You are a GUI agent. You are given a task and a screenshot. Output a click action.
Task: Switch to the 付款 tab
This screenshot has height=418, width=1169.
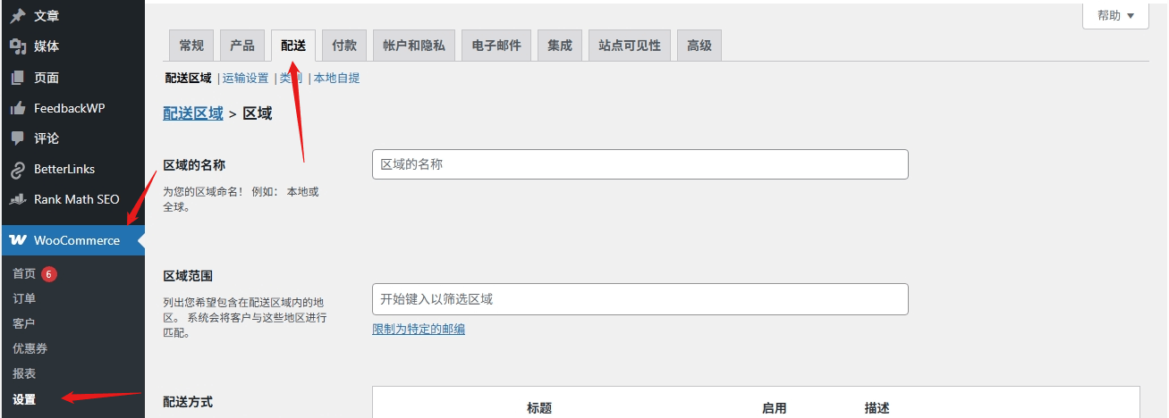[x=344, y=46]
